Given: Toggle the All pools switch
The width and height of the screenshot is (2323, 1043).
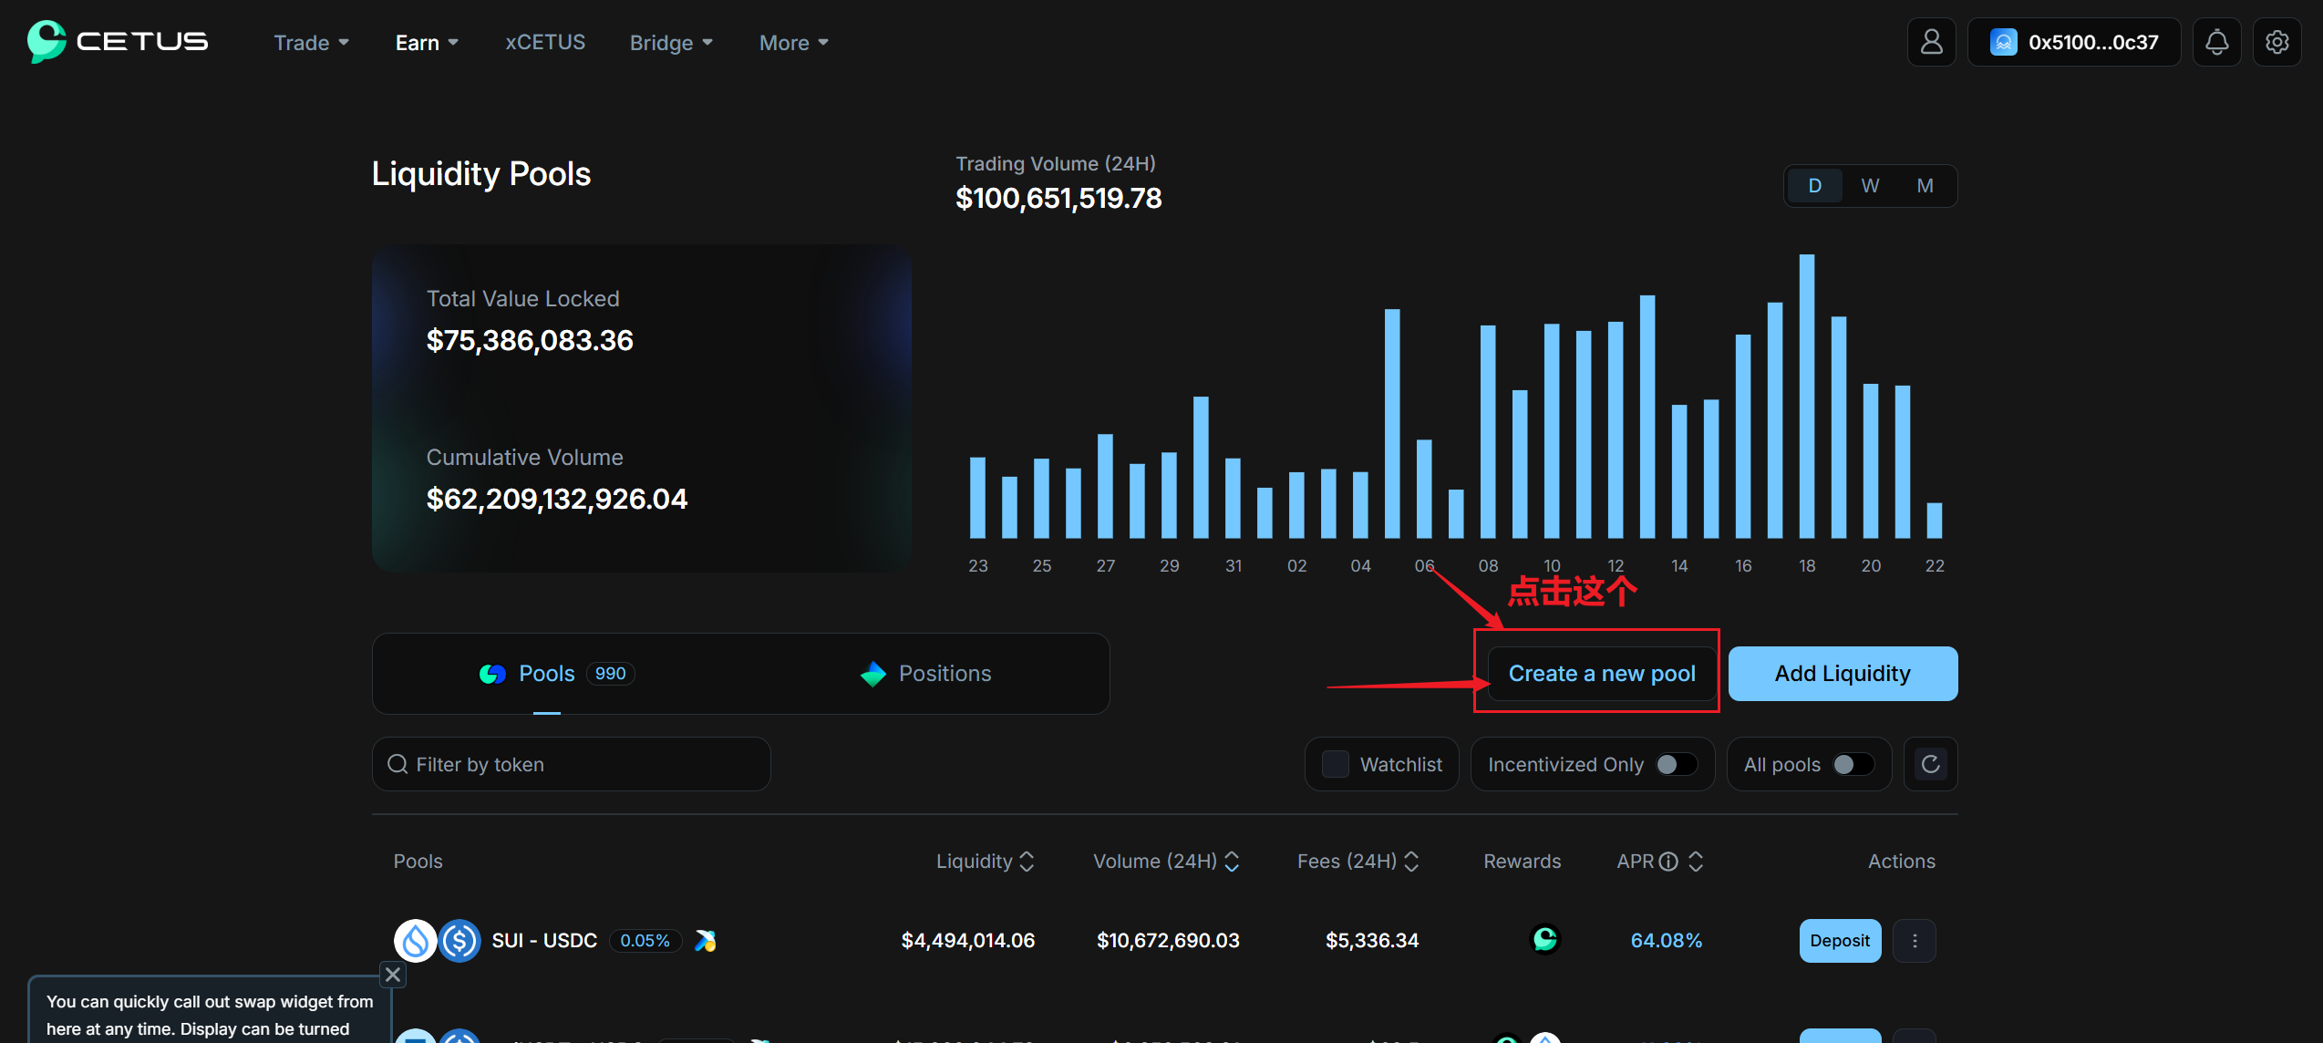Looking at the screenshot, I should (x=1853, y=764).
